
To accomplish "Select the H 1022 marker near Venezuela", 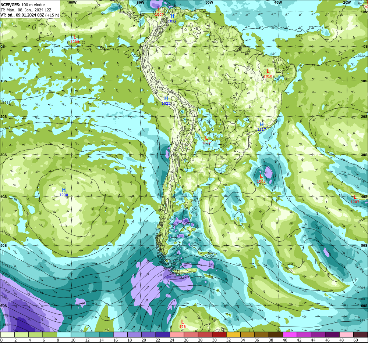I will [172, 18].
